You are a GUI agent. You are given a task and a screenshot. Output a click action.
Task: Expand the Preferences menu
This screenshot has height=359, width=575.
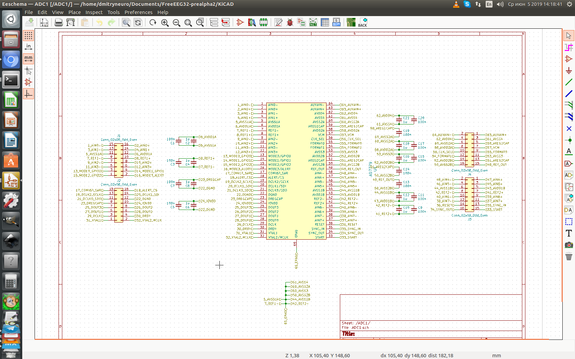(x=138, y=12)
